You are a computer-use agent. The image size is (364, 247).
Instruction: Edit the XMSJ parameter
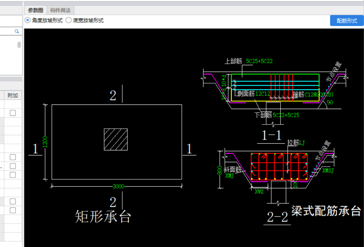(x=328, y=171)
